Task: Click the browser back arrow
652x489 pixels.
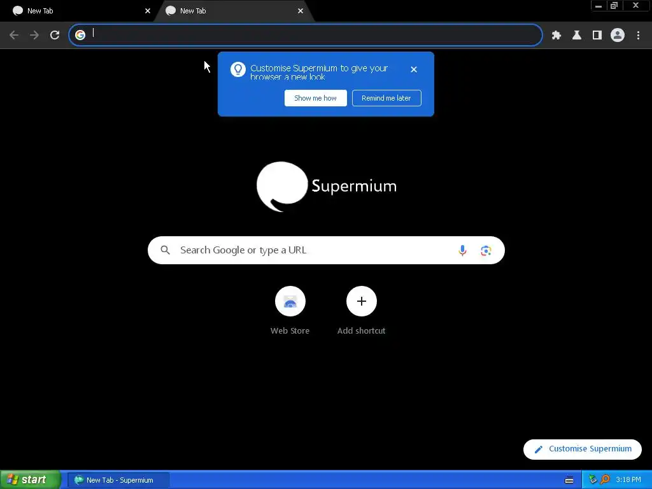Action: 14,35
